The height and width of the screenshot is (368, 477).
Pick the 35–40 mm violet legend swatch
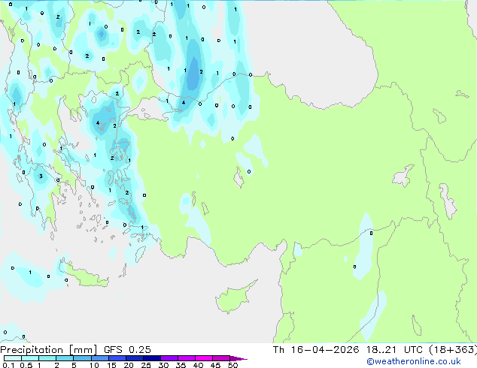[x=187, y=358]
